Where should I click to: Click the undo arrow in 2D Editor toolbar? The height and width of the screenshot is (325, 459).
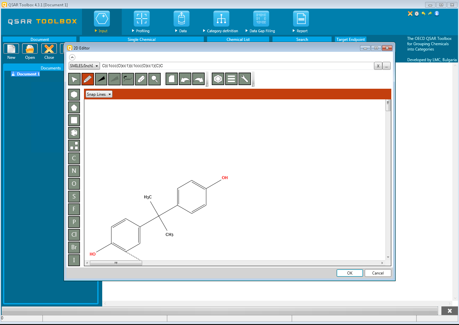tap(185, 79)
